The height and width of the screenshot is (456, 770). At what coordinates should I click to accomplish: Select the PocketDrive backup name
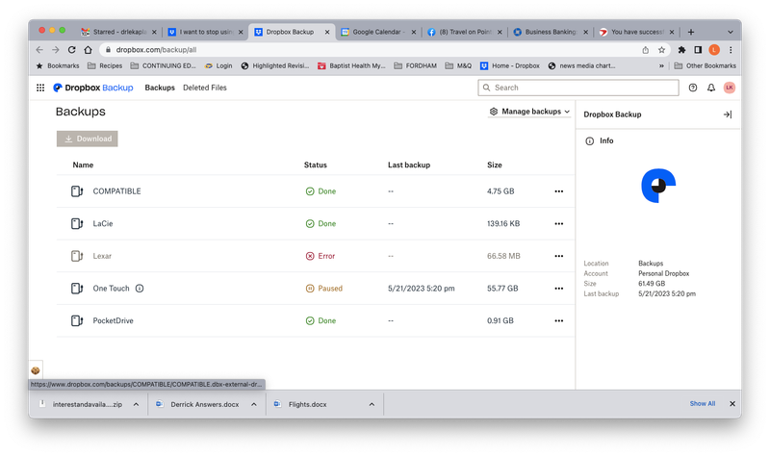pos(113,321)
